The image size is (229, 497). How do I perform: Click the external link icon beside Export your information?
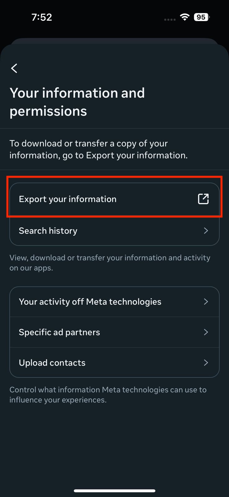(x=203, y=198)
